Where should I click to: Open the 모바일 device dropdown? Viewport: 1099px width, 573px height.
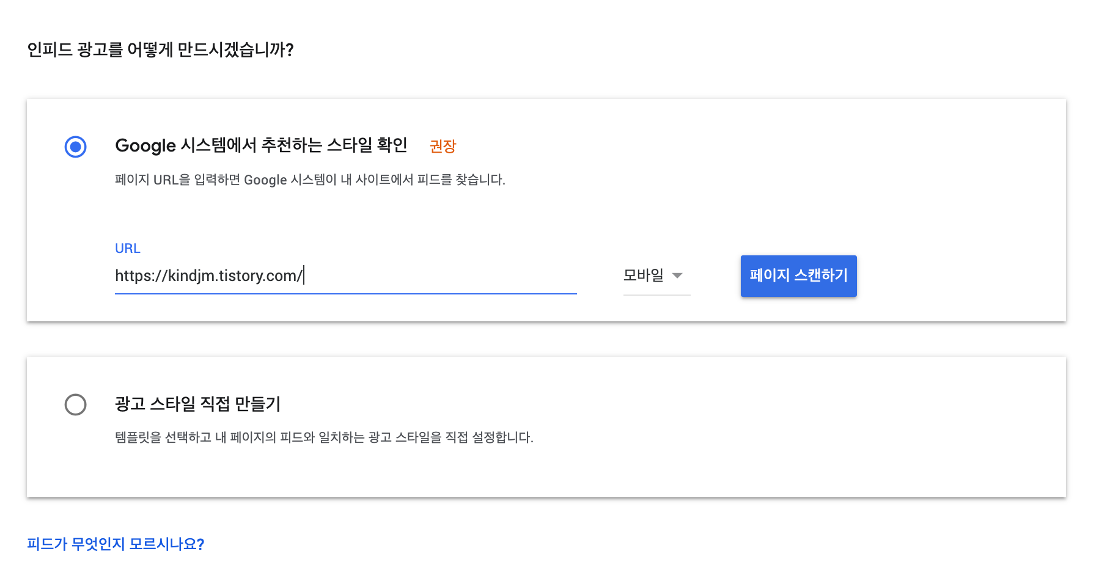pyautogui.click(x=656, y=276)
